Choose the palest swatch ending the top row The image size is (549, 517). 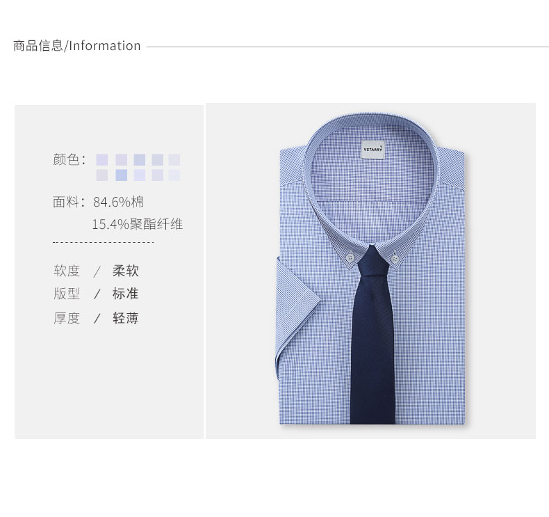tap(174, 160)
